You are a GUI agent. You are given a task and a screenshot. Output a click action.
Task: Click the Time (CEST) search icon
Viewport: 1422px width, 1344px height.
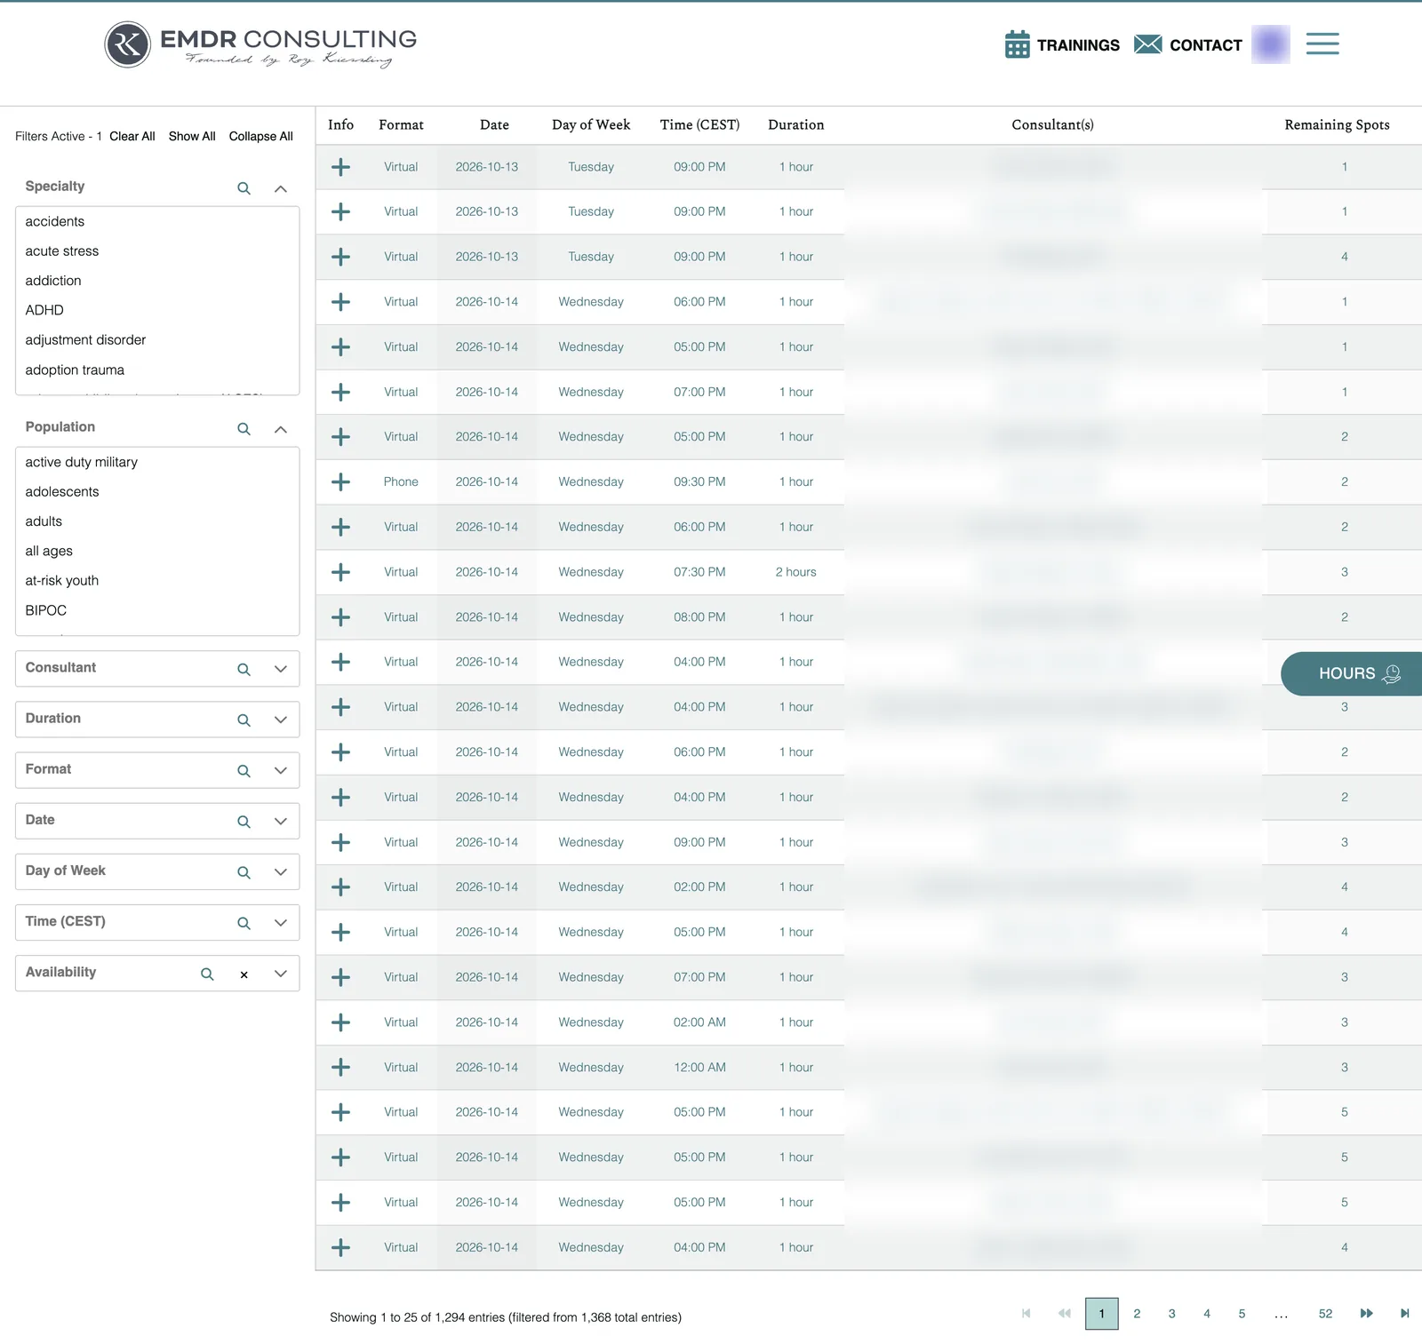point(244,923)
